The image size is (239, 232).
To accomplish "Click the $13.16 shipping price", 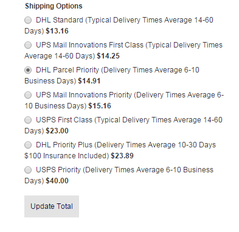I will tap(57, 31).
